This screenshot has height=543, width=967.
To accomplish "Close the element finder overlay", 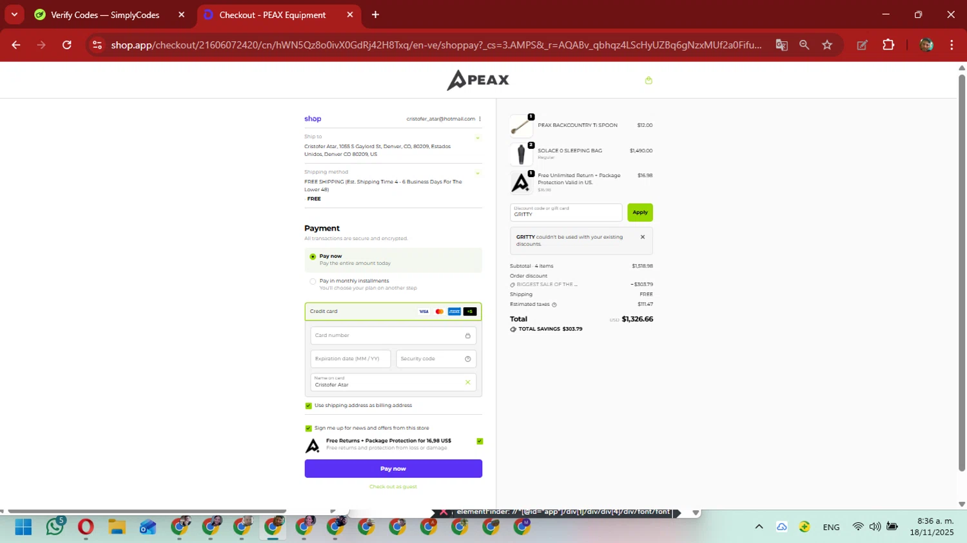I will (x=444, y=512).
